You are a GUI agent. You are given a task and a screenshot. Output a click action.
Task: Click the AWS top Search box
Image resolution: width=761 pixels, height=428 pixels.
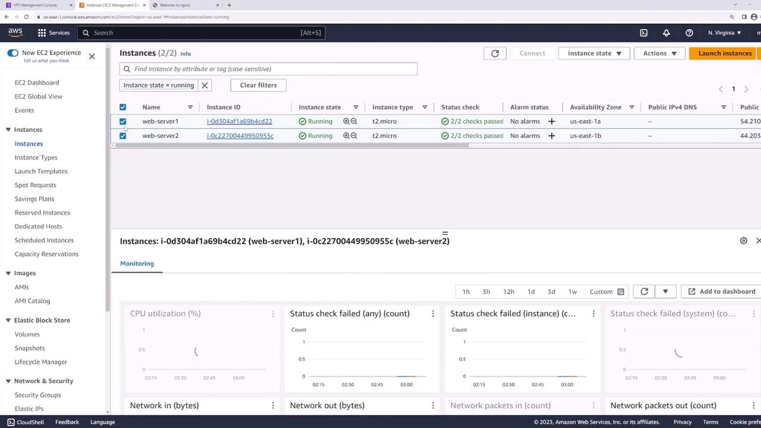(201, 33)
